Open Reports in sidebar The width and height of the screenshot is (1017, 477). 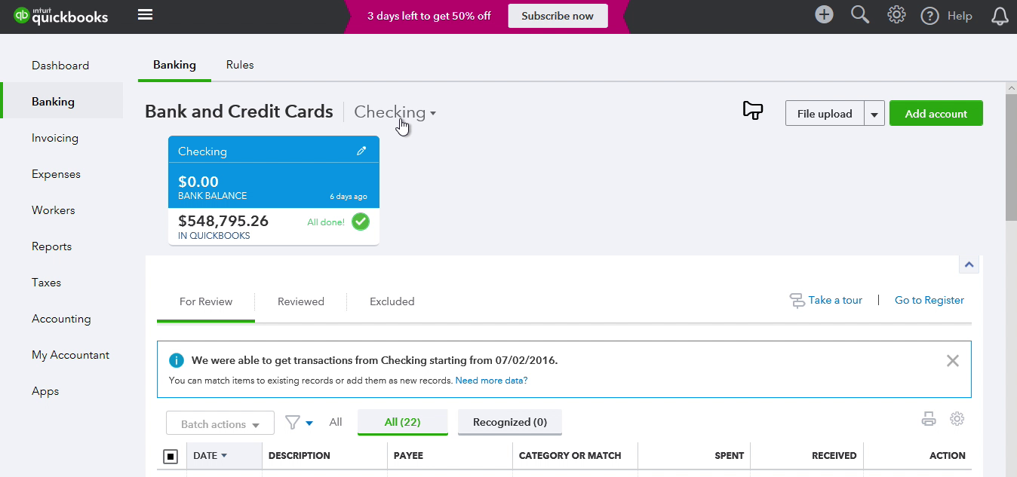[51, 246]
